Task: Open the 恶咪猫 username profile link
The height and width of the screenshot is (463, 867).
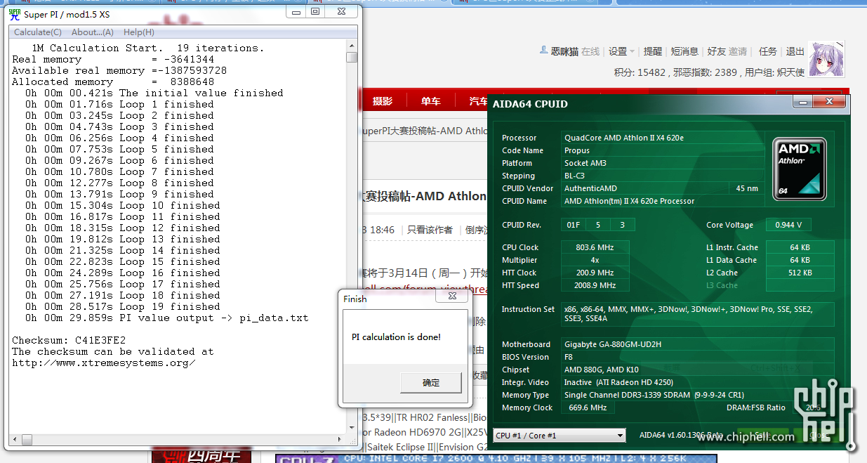Action: click(564, 51)
